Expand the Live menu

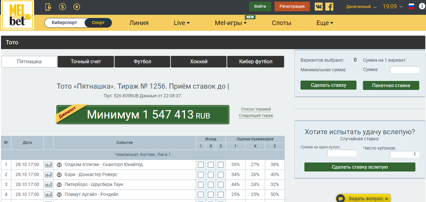[182, 23]
